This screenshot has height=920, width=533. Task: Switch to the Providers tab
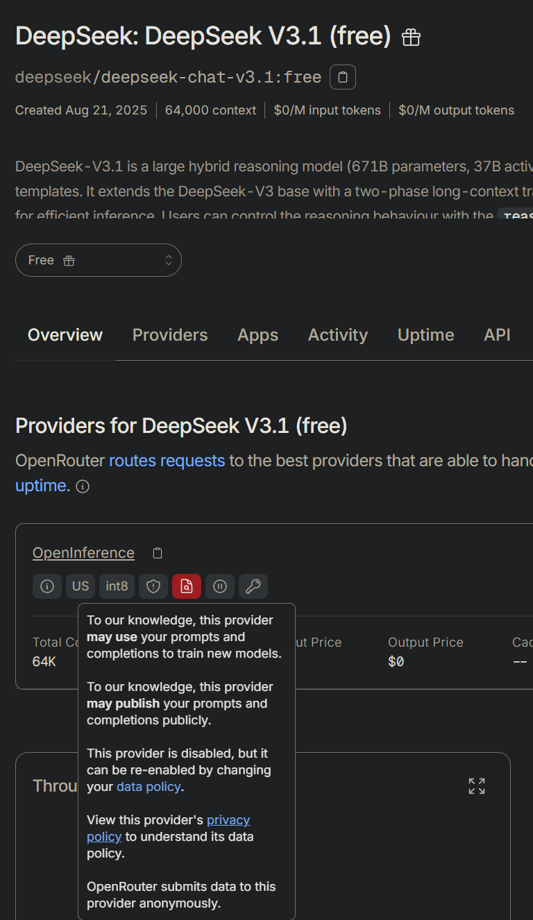[x=170, y=335]
